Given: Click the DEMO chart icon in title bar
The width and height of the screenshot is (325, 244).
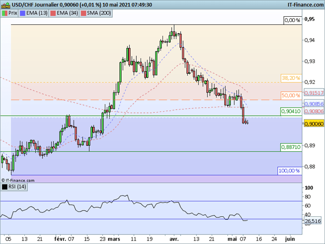Looking at the screenshot, I should (x=6, y=5).
